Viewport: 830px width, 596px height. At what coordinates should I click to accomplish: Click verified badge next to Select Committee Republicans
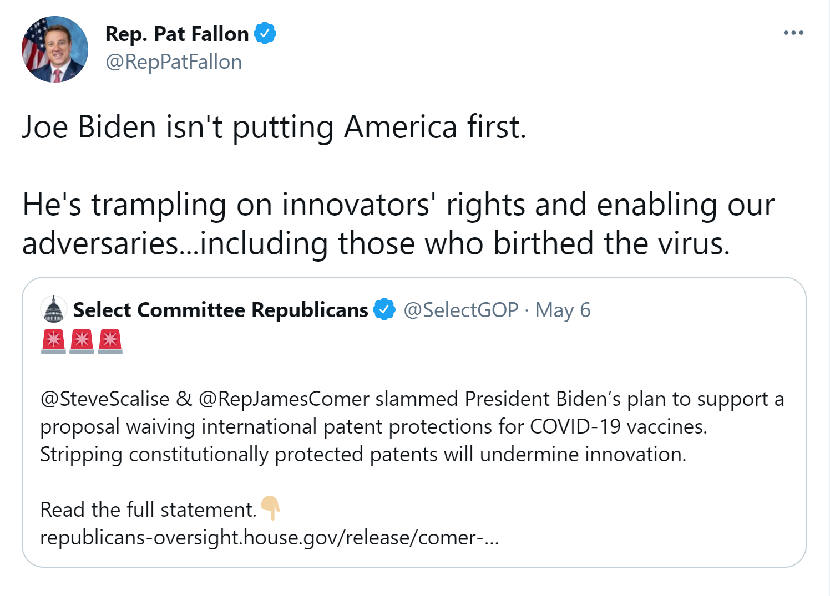click(x=384, y=309)
